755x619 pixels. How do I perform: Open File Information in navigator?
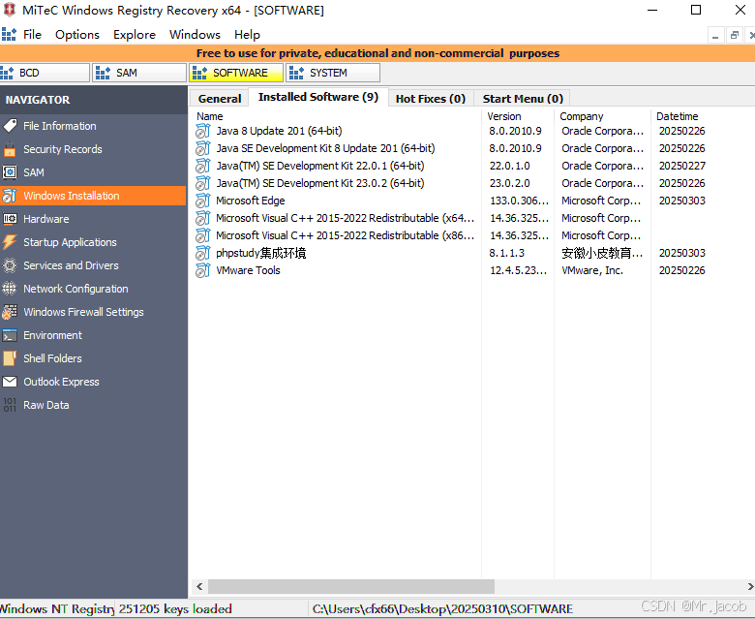click(94, 126)
